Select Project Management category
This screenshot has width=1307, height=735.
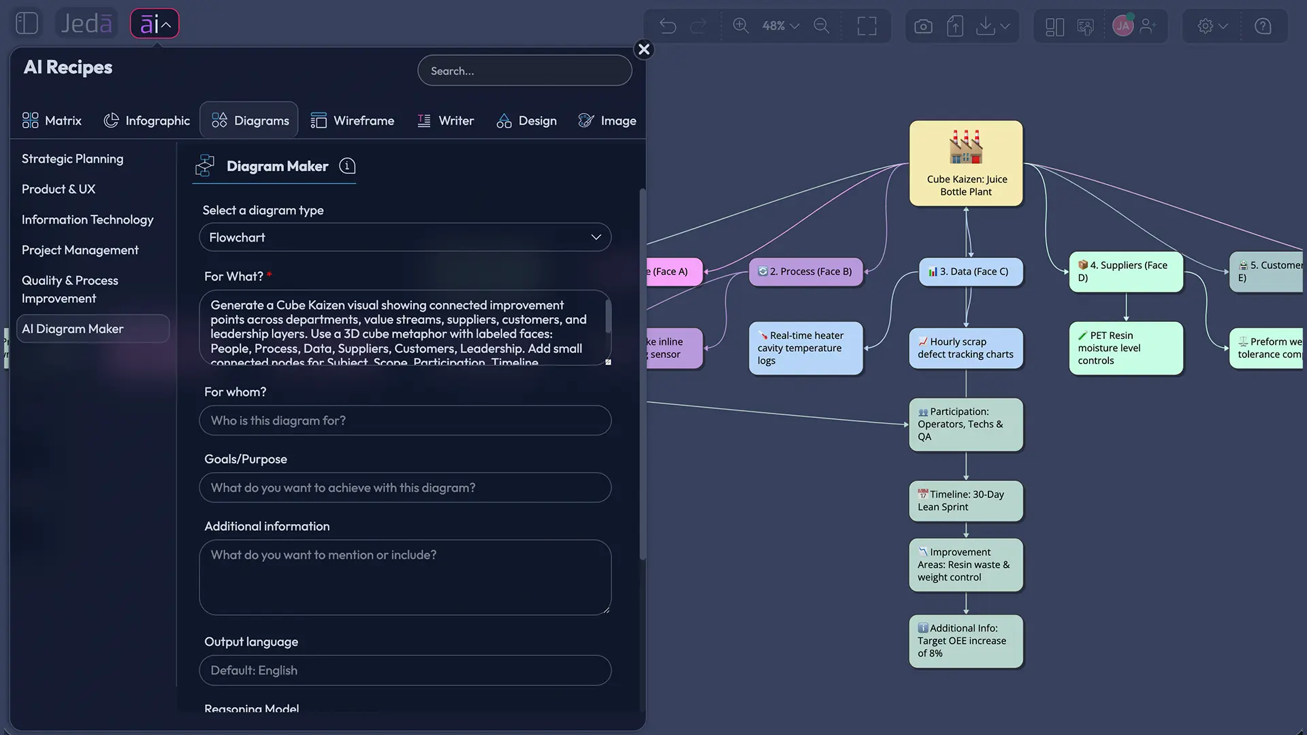click(x=80, y=250)
